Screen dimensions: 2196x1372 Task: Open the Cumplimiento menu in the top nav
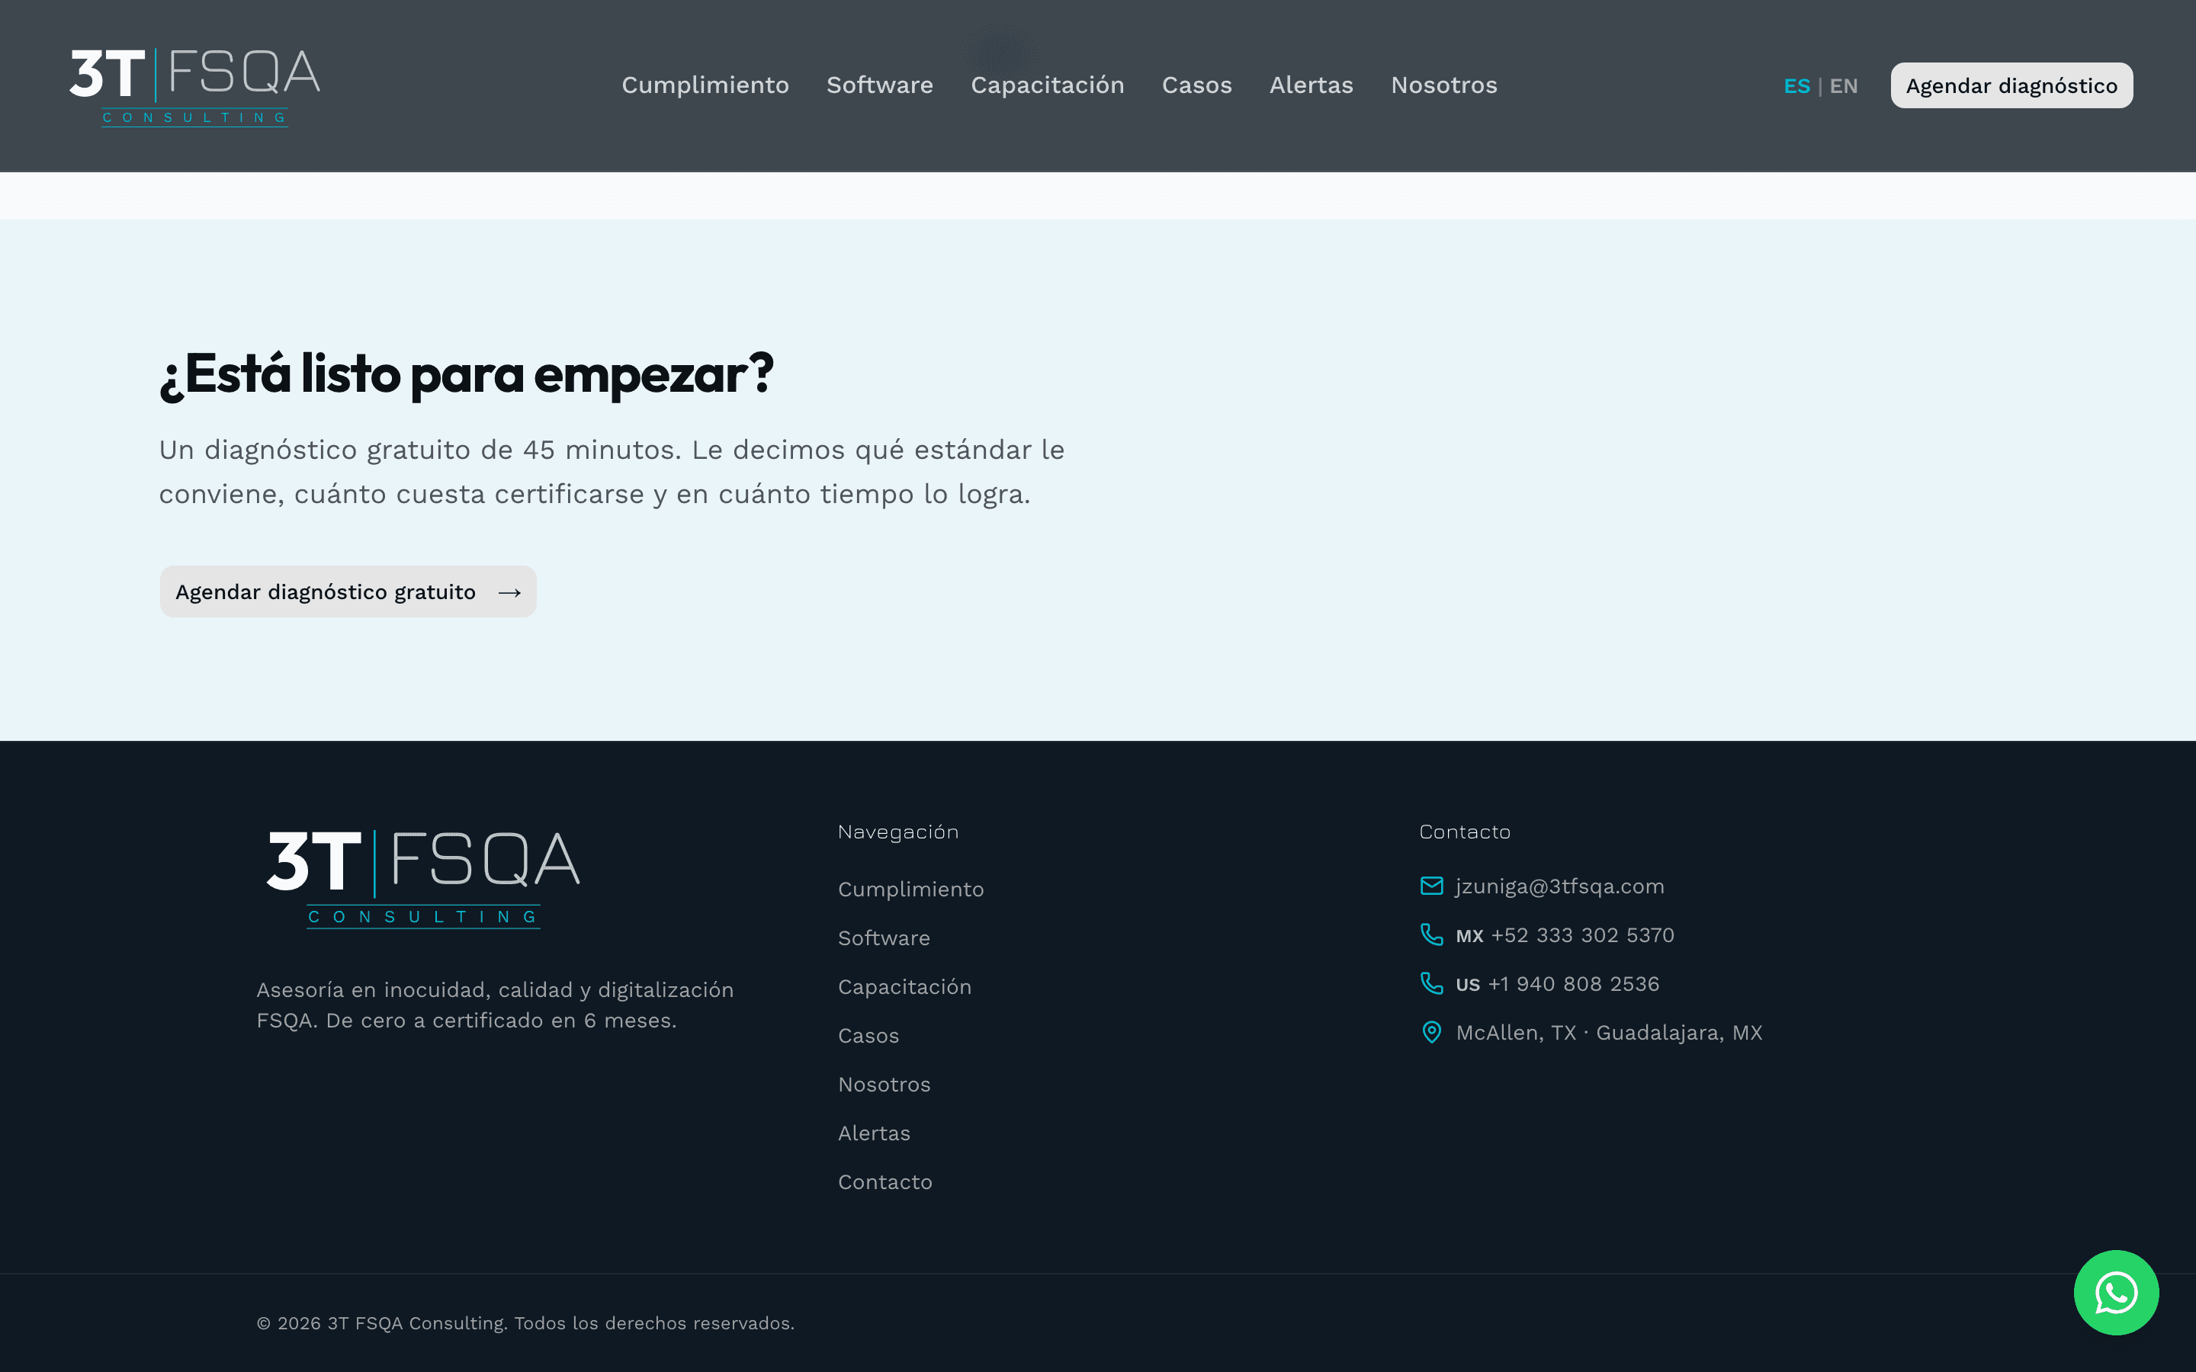705,85
